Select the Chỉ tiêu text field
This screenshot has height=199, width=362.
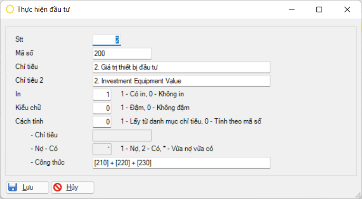pyautogui.click(x=181, y=67)
